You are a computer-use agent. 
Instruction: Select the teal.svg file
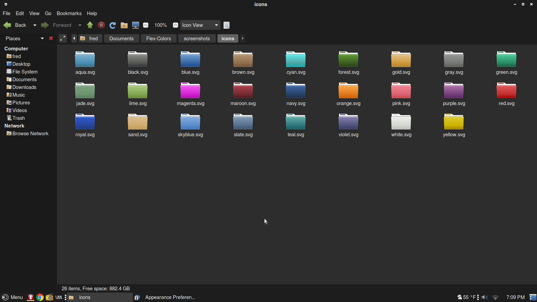[x=296, y=125]
